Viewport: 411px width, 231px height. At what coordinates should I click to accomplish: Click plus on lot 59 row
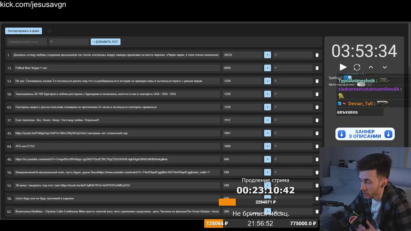[x=267, y=94]
